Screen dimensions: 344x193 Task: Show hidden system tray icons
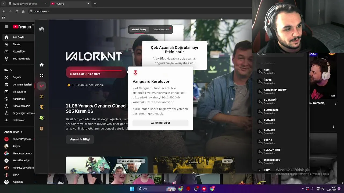coord(303,189)
